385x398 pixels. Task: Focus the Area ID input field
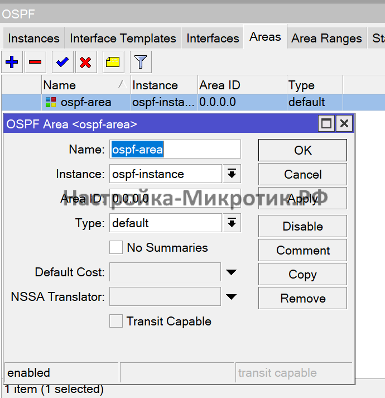(x=175, y=198)
